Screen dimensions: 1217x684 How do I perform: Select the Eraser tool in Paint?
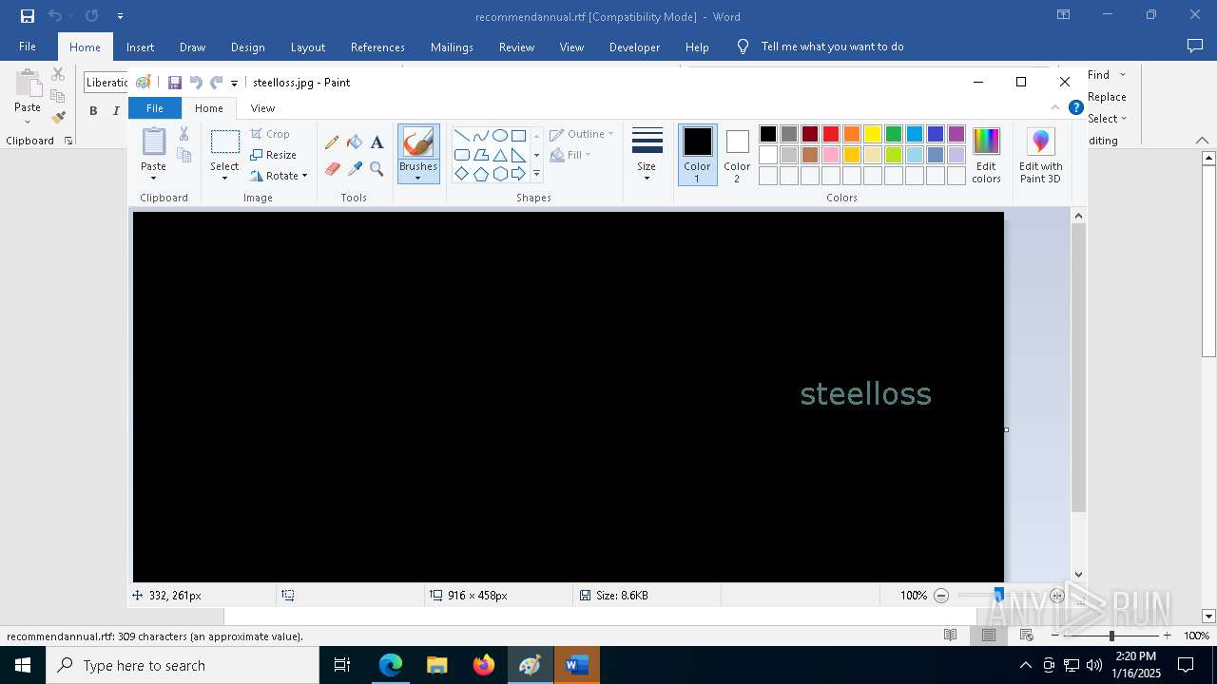point(332,169)
